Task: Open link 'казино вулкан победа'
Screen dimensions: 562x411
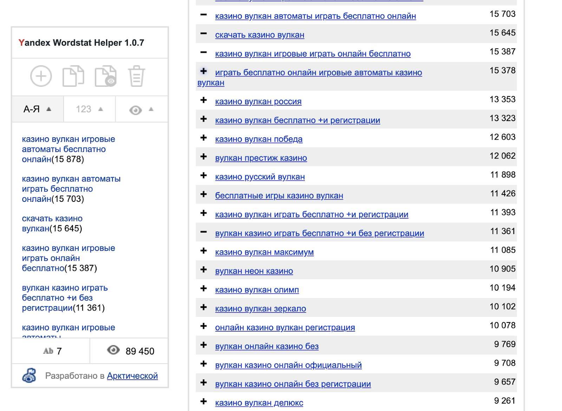Action: tap(259, 139)
